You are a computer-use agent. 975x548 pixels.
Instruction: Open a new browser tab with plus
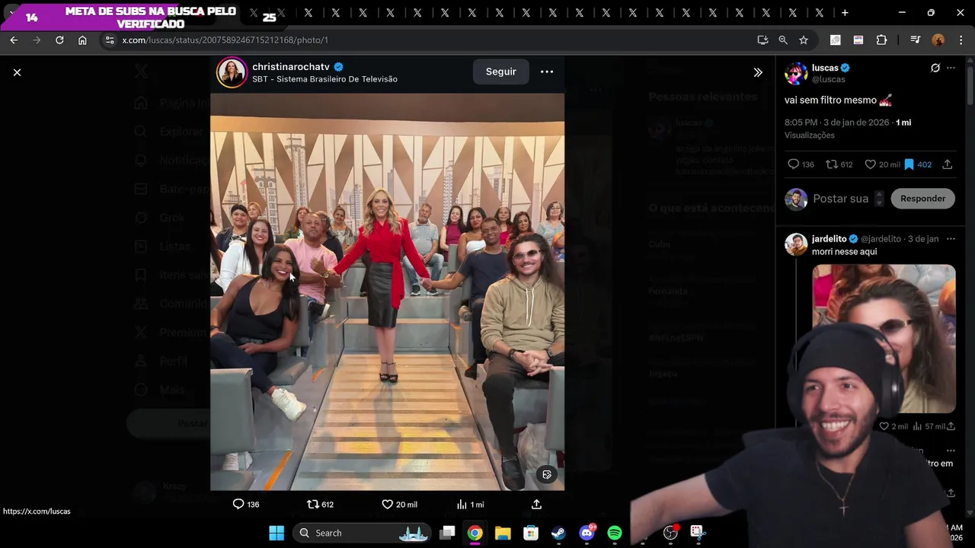pos(845,13)
